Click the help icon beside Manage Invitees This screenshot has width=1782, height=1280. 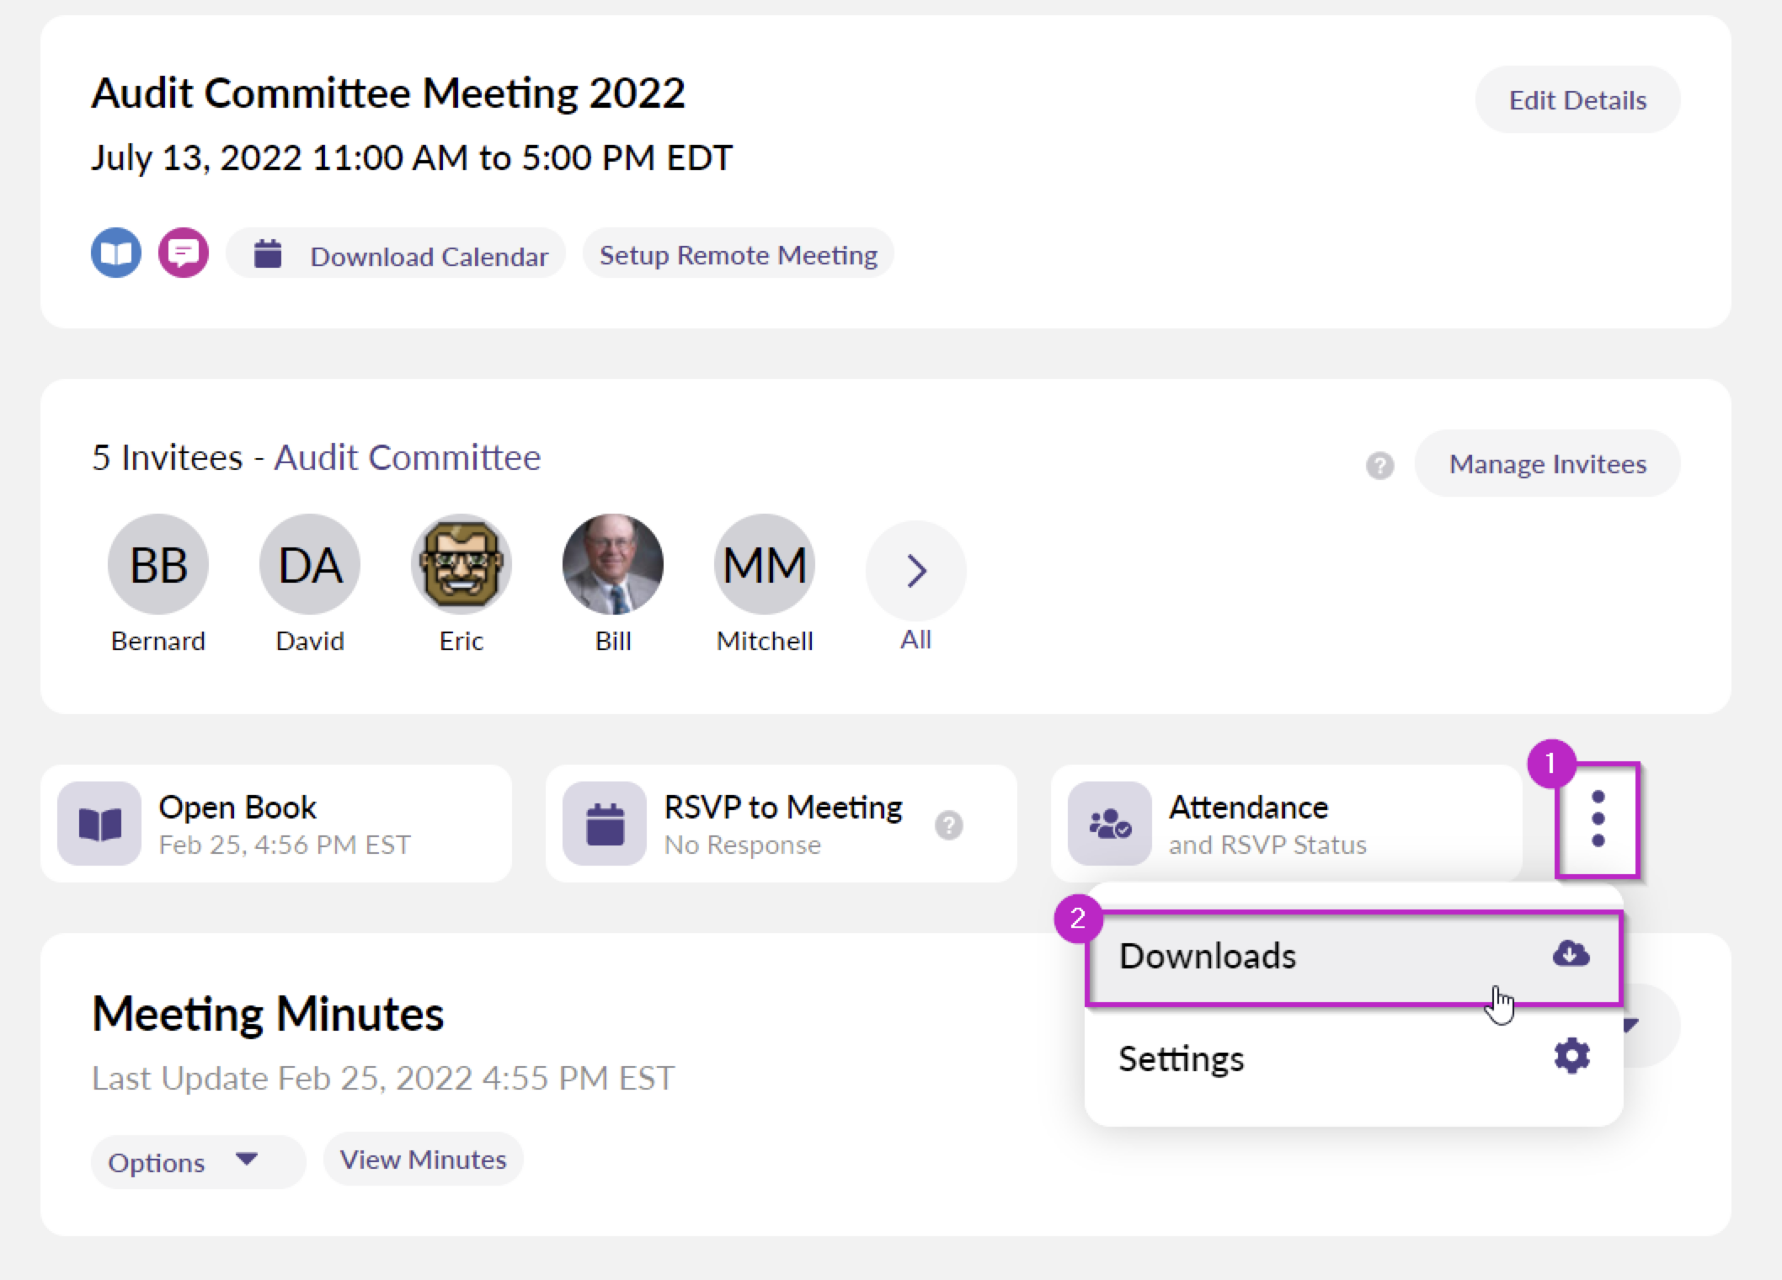point(1379,465)
